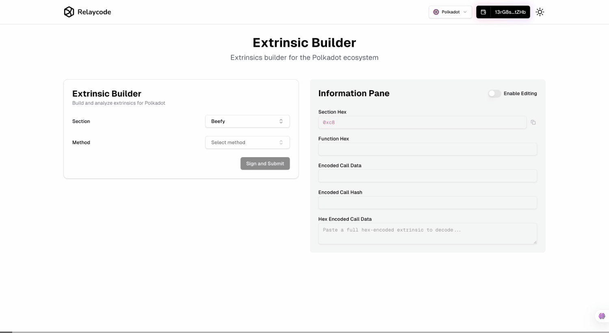Screen dimensions: 609x333
Task: Open the Polkadot network dropdown
Action: (x=450, y=12)
